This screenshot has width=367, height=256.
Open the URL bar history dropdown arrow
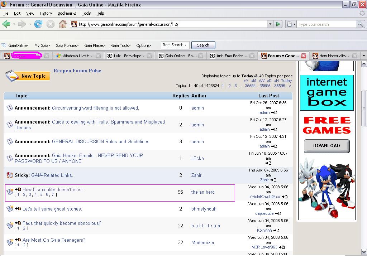coord(270,24)
